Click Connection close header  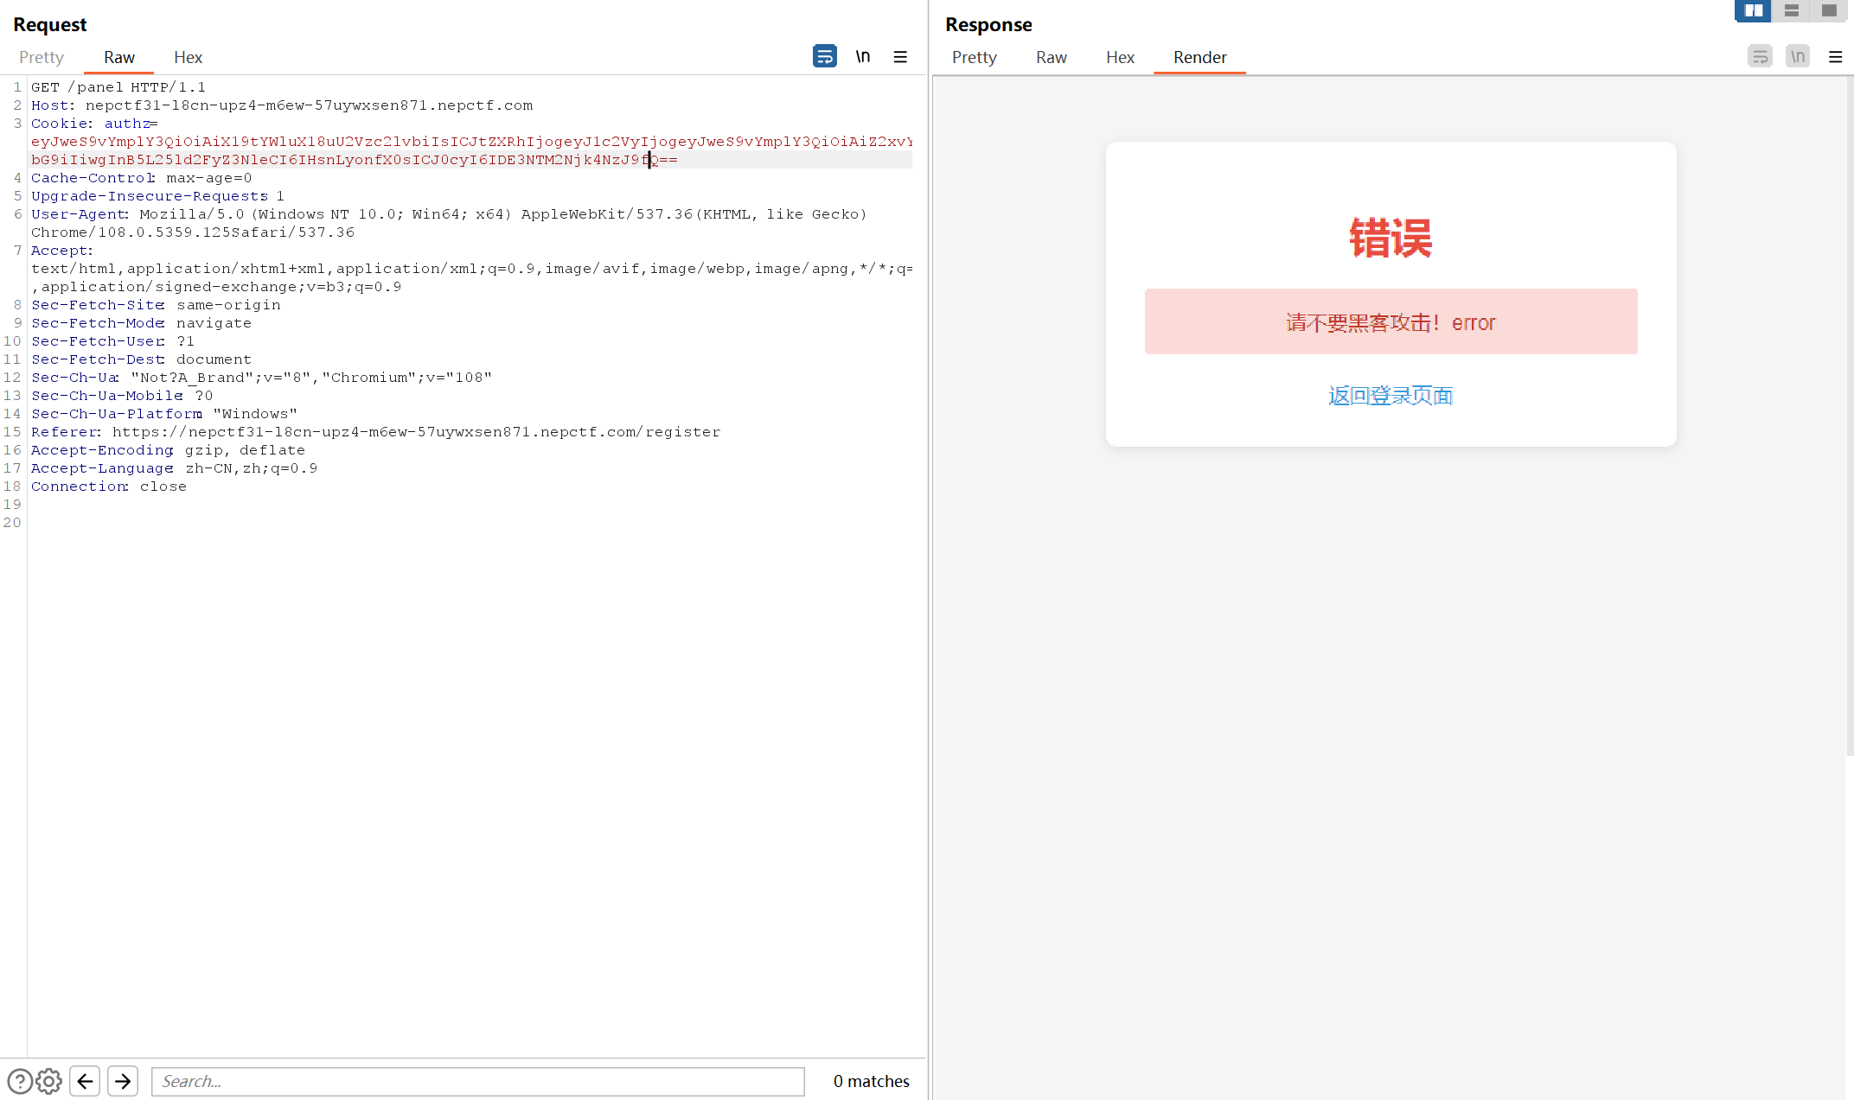click(x=109, y=486)
